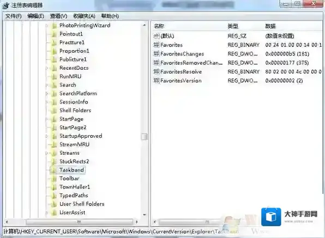Click the StartPage folder icon
Image resolution: width=325 pixels, height=238 pixels.
coord(54,119)
